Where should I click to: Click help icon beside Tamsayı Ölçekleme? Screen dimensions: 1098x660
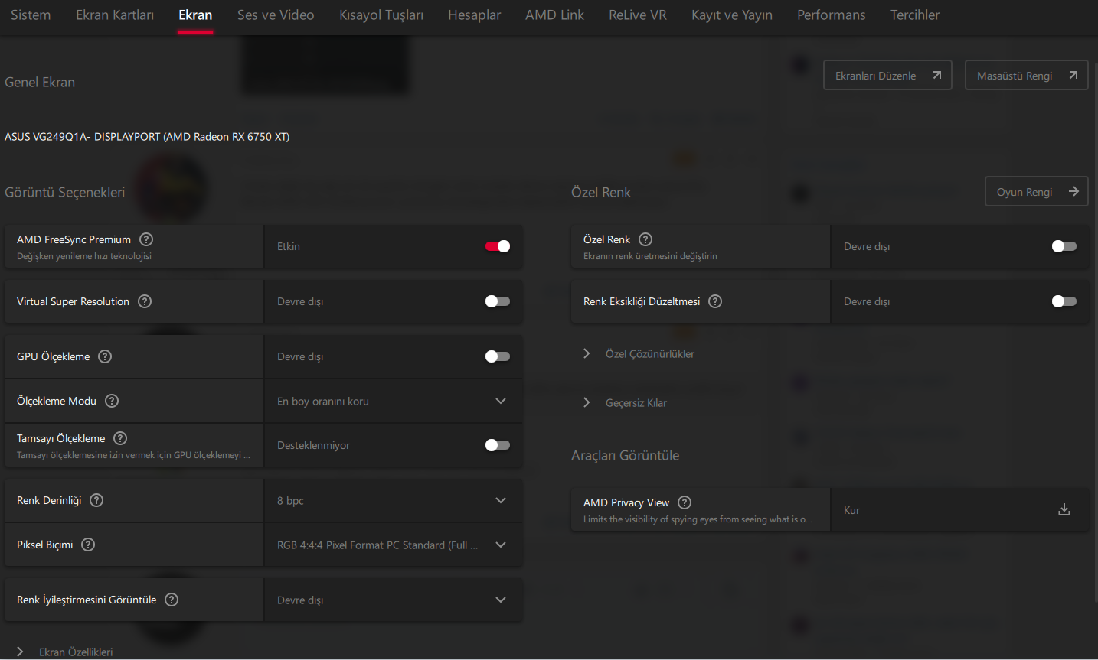pos(120,438)
